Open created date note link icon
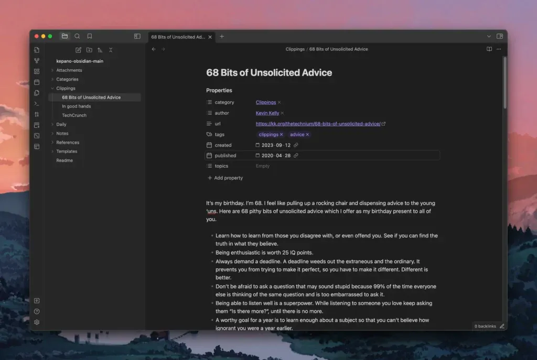Viewport: 537px width, 360px height. point(296,145)
